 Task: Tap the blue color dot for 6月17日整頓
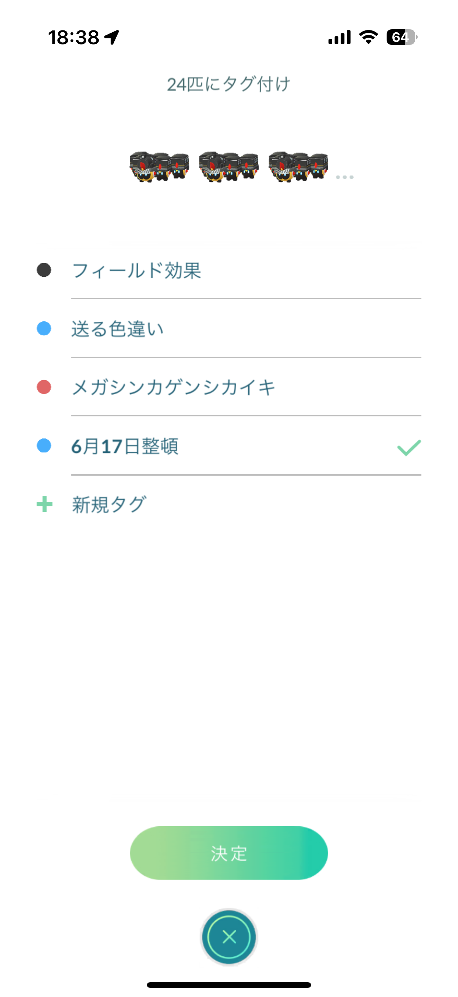(44, 446)
